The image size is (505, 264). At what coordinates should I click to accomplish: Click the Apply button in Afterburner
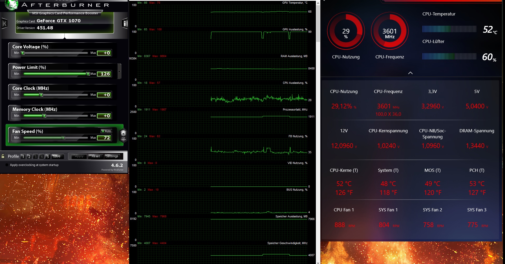tap(79, 156)
